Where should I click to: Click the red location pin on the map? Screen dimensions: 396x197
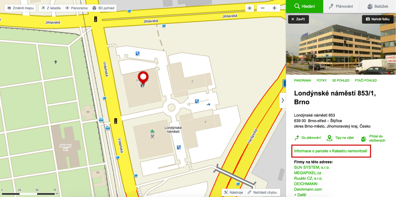click(143, 78)
